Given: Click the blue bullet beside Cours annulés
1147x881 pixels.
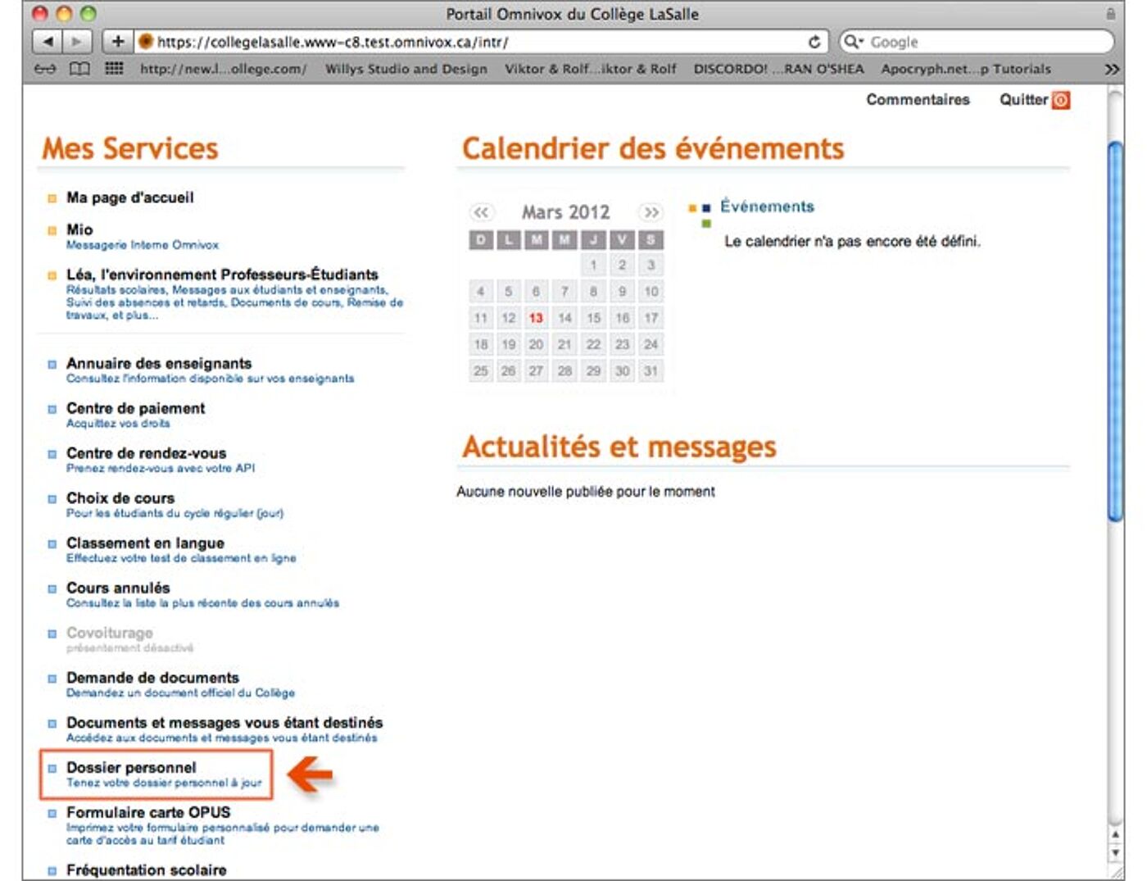Looking at the screenshot, I should 52,588.
